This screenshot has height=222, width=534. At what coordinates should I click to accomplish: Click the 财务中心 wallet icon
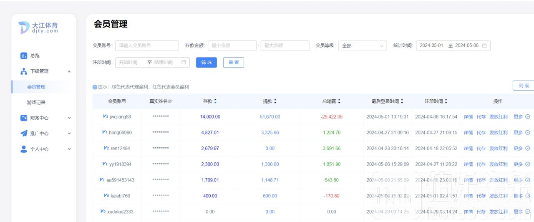coord(24,118)
